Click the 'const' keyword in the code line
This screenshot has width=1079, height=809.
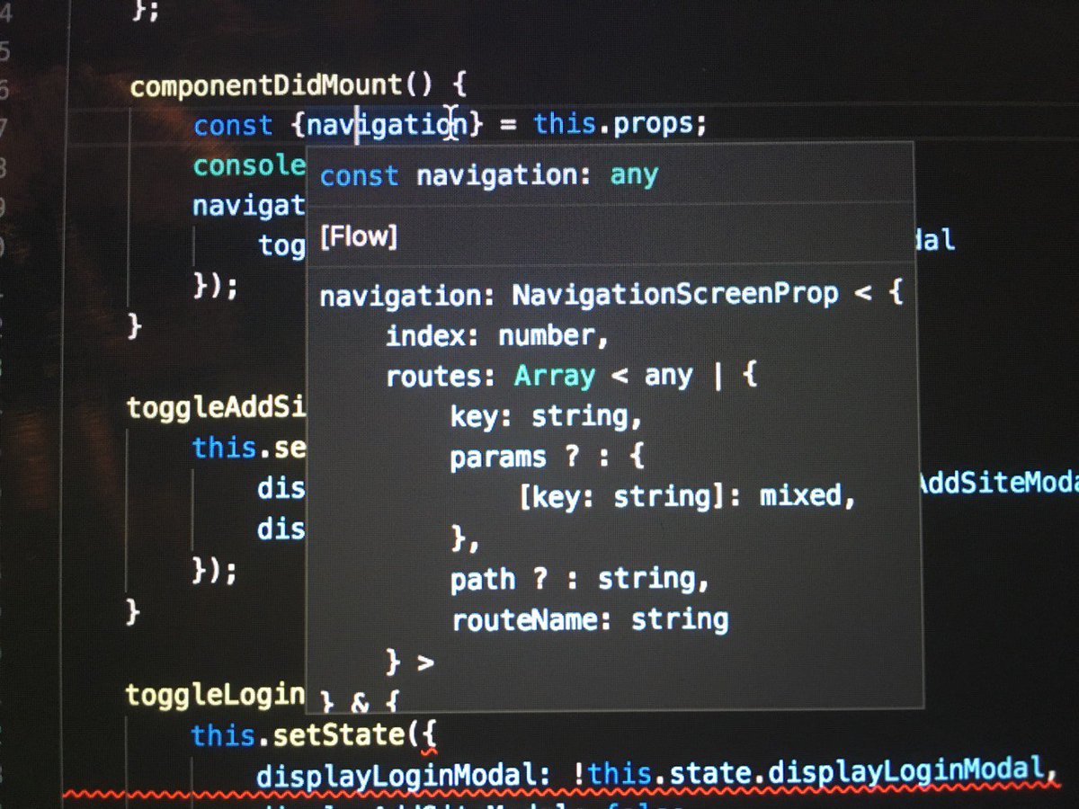[233, 125]
